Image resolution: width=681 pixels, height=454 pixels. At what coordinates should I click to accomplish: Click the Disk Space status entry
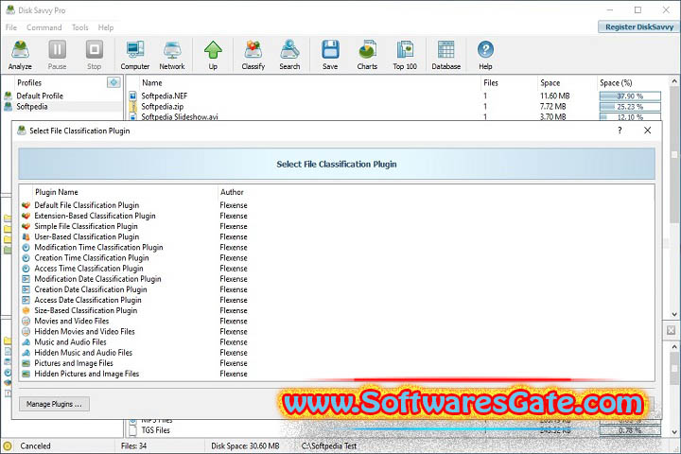click(x=245, y=445)
